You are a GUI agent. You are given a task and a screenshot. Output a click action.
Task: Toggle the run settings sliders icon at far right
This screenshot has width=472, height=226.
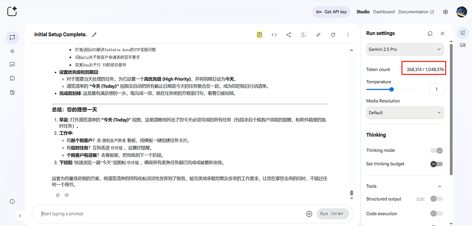coord(463,33)
